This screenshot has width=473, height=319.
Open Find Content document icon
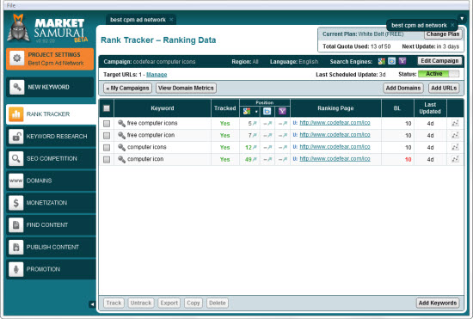click(x=16, y=225)
